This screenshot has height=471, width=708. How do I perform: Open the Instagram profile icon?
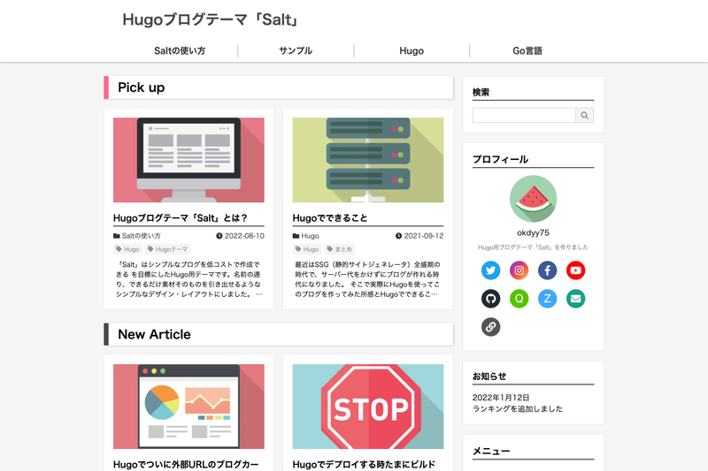coord(519,270)
